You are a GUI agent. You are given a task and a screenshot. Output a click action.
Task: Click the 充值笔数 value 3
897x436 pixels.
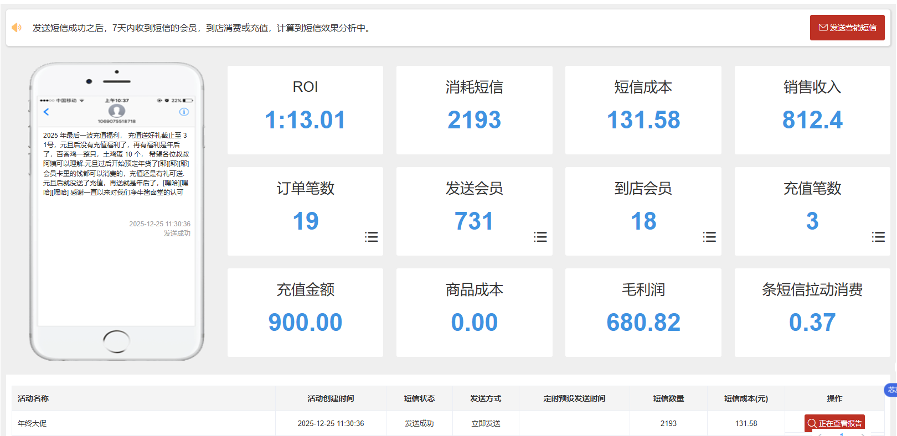tap(812, 221)
